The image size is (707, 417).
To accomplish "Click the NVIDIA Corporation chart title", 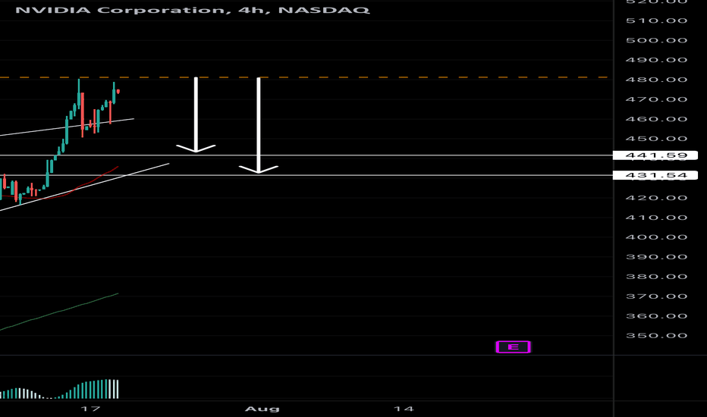I will coord(193,10).
